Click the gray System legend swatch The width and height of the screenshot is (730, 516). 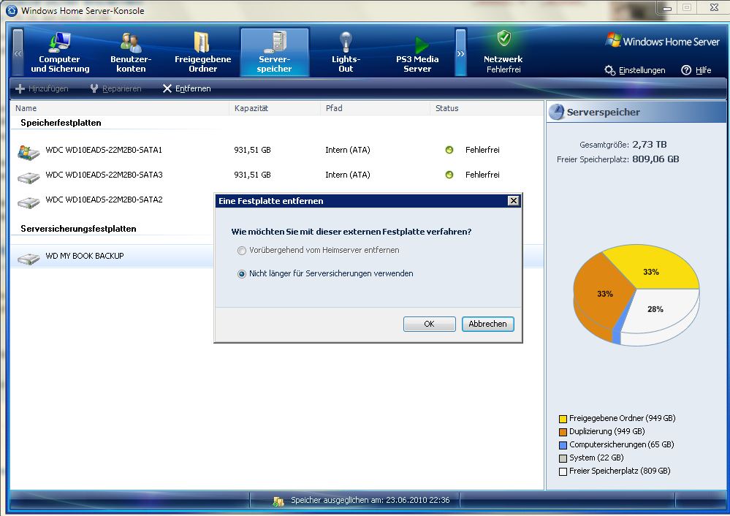pos(563,458)
